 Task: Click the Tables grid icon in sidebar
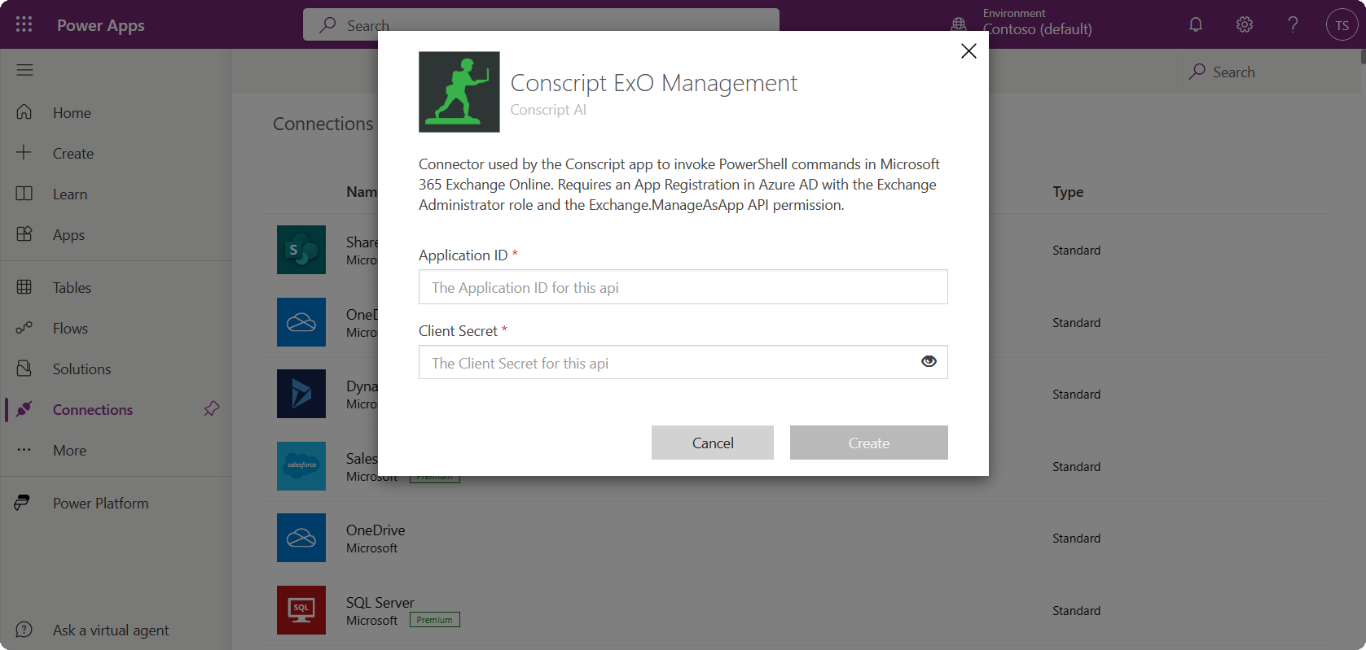click(x=24, y=287)
